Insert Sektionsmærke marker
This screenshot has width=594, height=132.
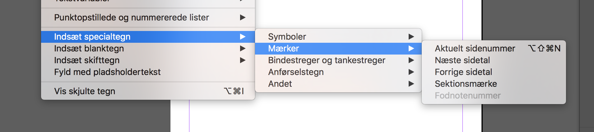click(x=466, y=84)
